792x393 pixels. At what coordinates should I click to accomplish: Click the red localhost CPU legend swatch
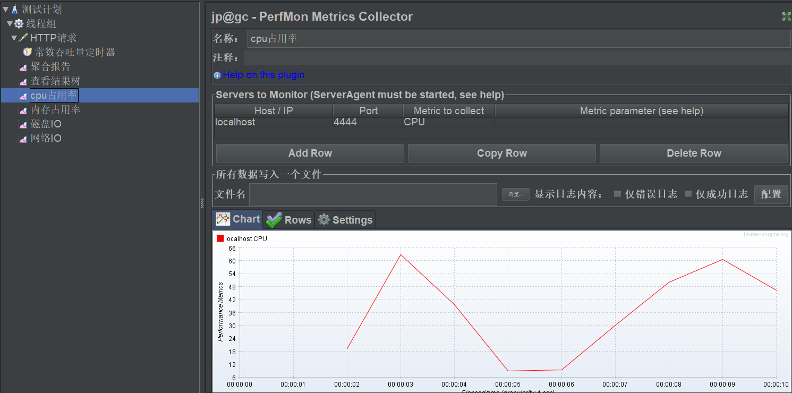[220, 238]
